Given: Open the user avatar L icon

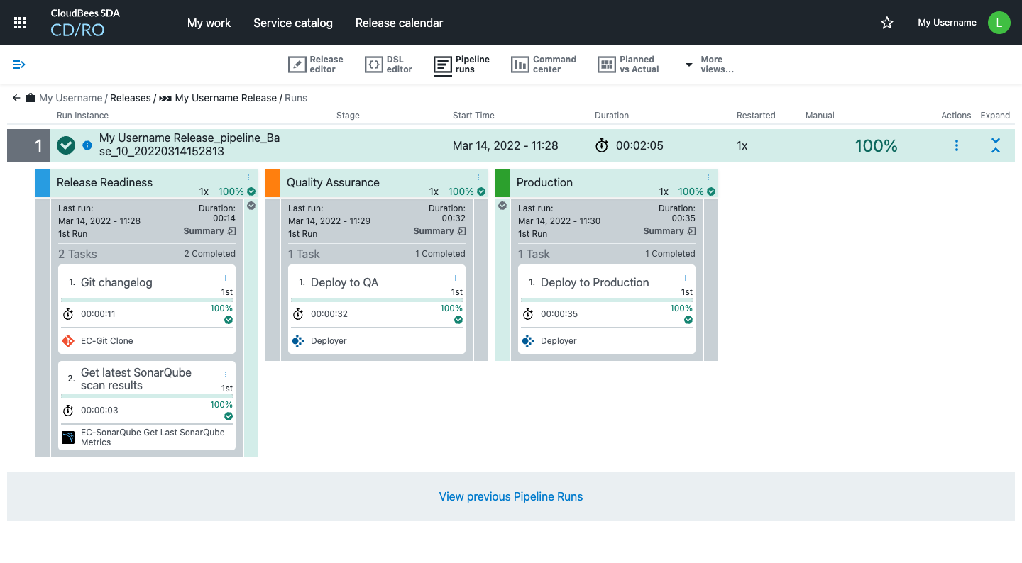Looking at the screenshot, I should (999, 23).
